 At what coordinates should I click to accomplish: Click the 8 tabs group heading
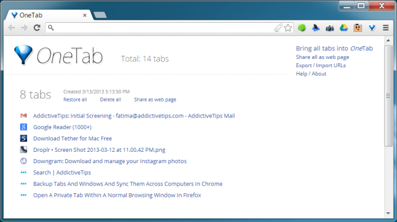35,95
